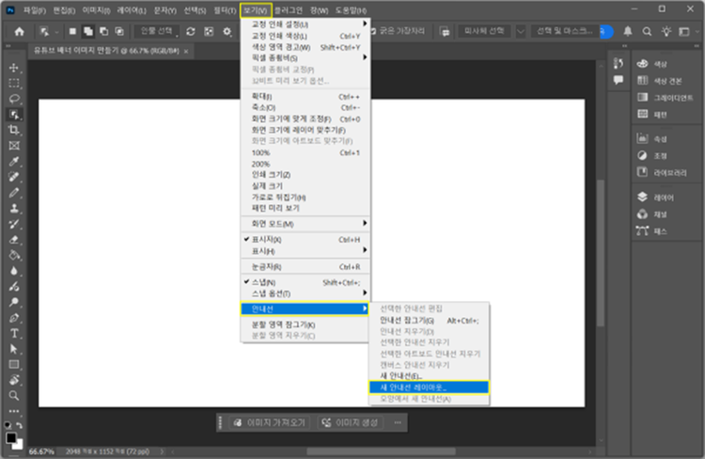Open the Comments panel icon
This screenshot has height=459, width=705.
[x=619, y=80]
